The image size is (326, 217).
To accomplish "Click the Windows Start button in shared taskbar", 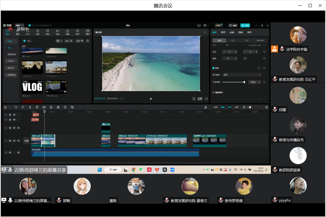I will (100, 170).
